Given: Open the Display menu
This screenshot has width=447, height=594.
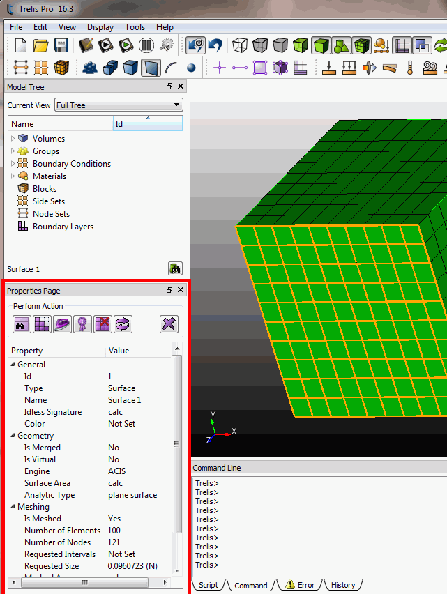Looking at the screenshot, I should tap(100, 27).
